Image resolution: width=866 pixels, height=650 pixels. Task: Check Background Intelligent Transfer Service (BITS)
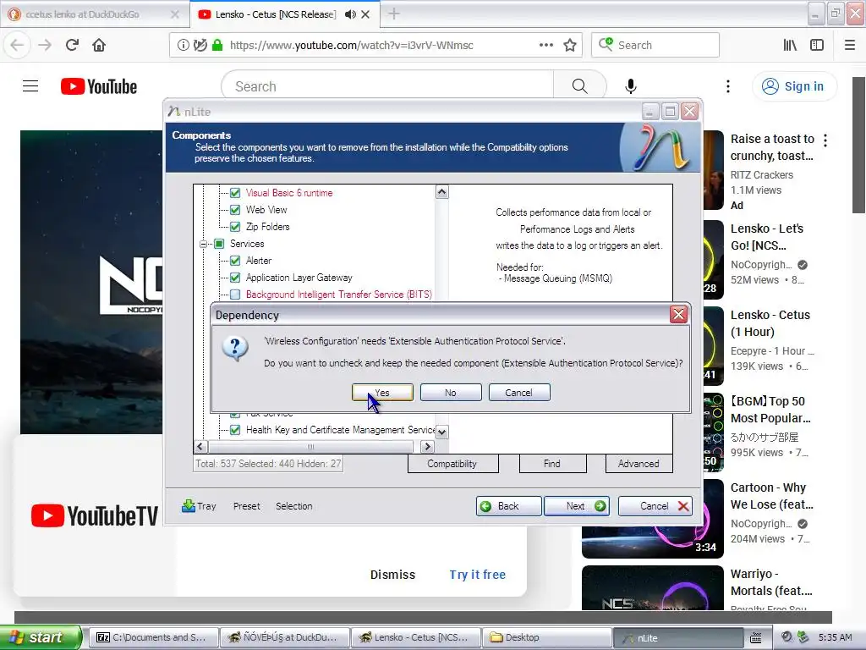coord(235,295)
